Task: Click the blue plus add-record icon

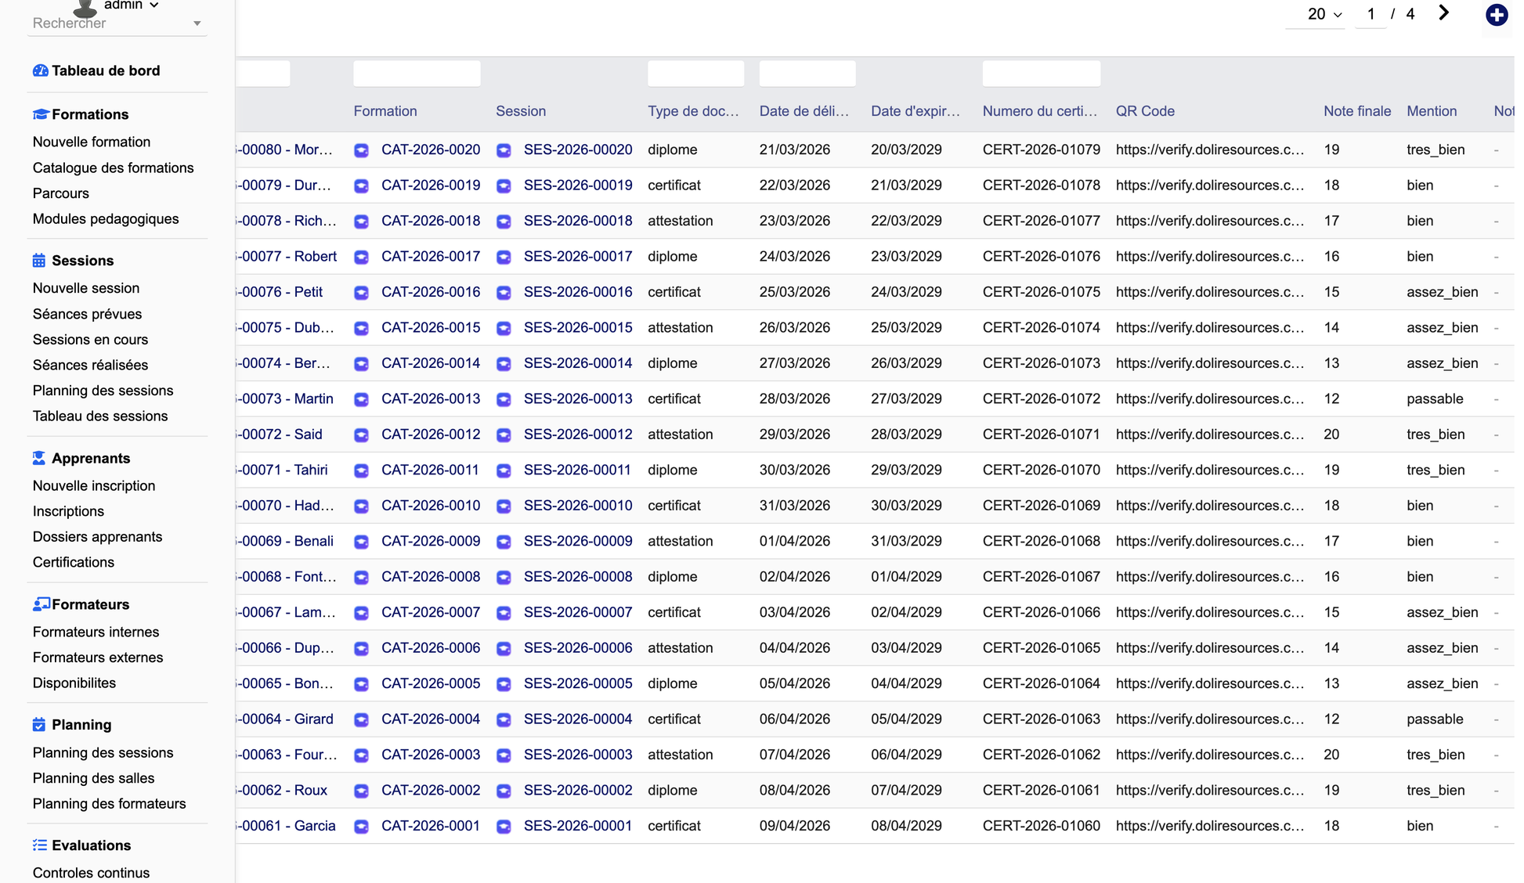Action: click(1496, 15)
